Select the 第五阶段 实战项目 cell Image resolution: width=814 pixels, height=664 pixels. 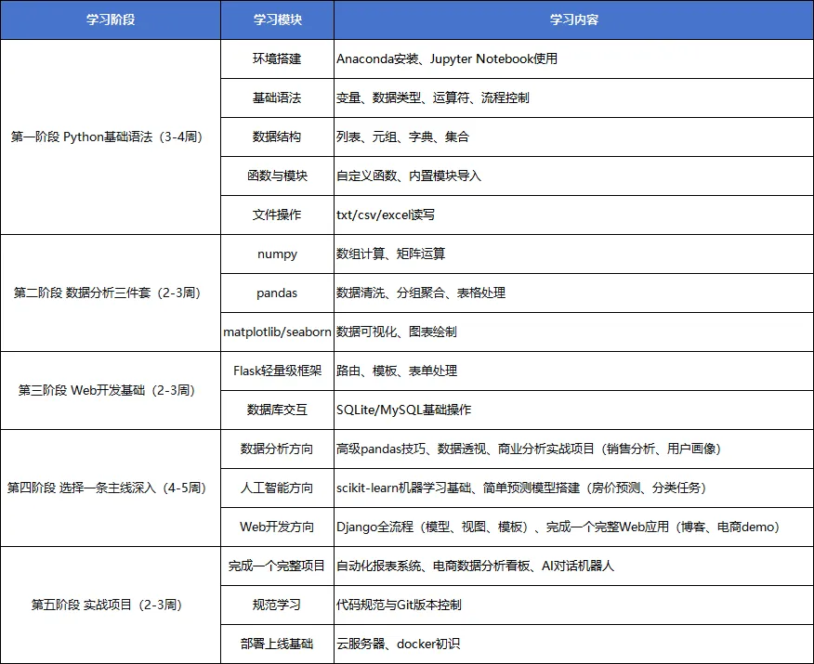pos(111,605)
